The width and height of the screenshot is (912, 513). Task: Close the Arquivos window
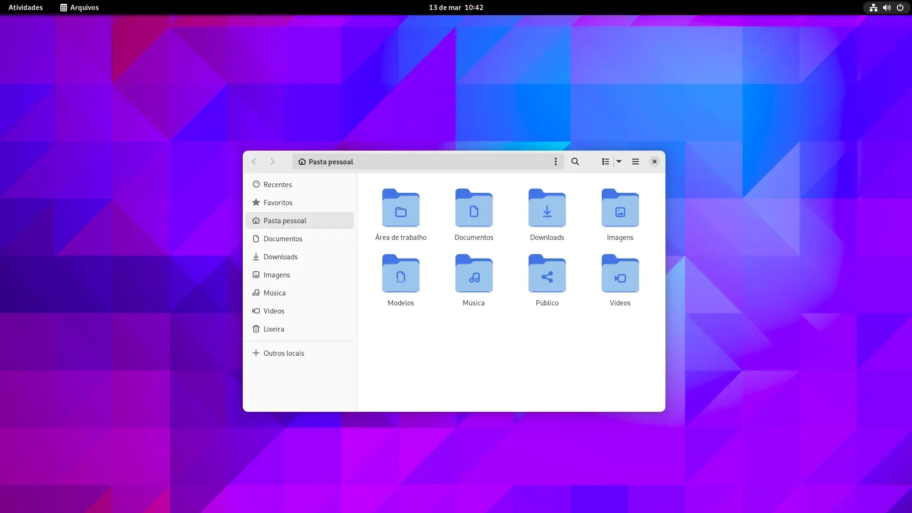(x=654, y=161)
